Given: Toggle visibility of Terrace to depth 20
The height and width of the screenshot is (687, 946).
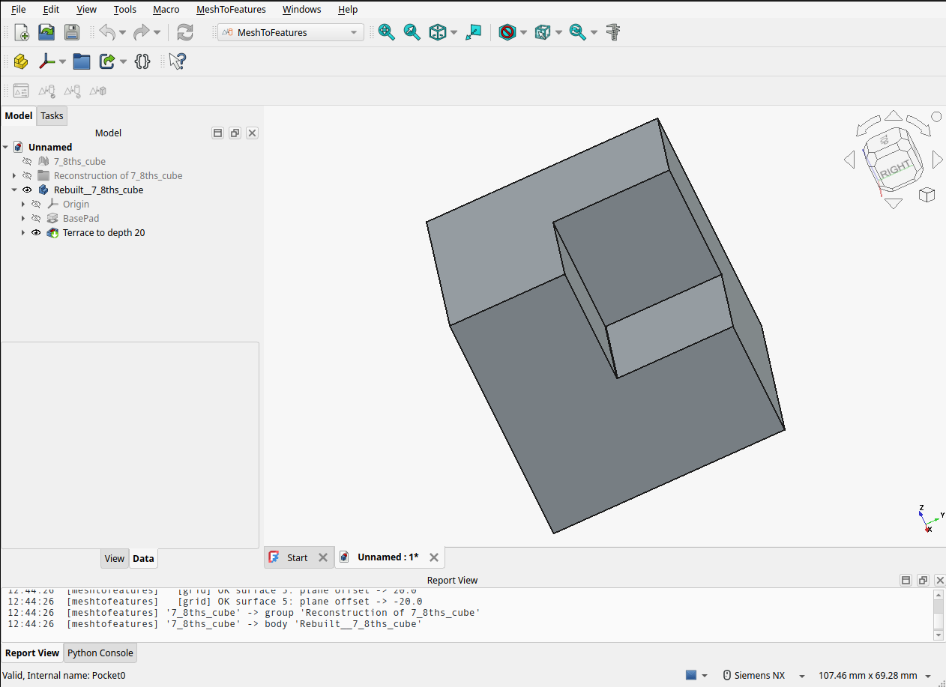Looking at the screenshot, I should coord(36,233).
